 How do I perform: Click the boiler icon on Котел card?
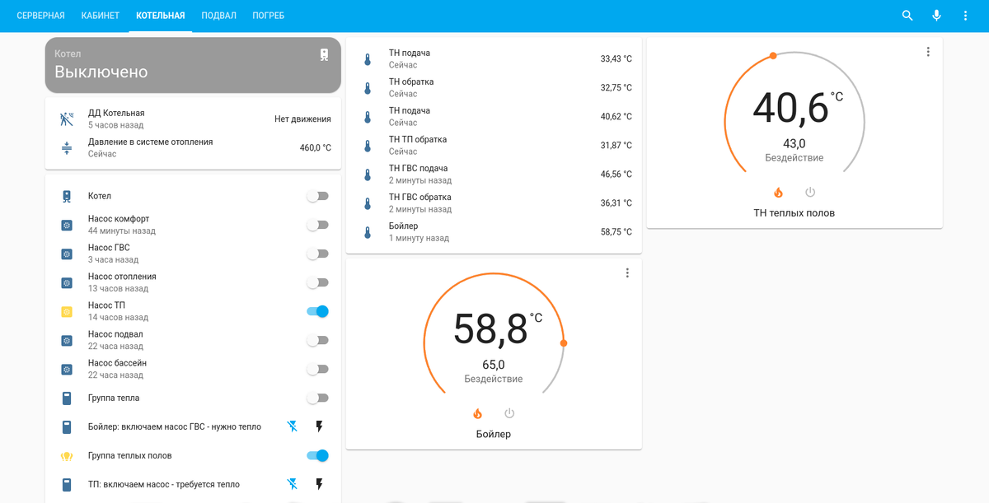pyautogui.click(x=324, y=54)
